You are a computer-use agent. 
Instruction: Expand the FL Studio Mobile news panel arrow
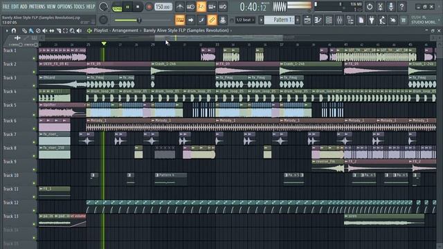(x=439, y=20)
